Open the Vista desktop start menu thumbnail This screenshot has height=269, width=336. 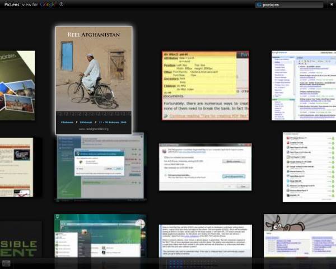(100, 235)
